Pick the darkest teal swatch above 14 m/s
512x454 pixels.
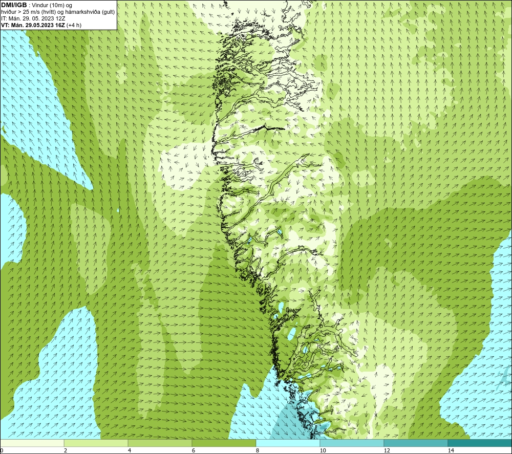480,443
